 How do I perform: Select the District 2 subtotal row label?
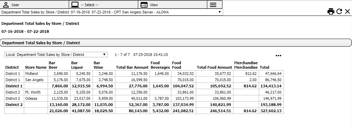pos(14,105)
